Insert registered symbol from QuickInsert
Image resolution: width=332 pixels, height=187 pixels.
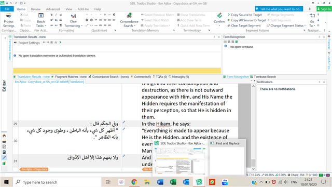(91, 20)
